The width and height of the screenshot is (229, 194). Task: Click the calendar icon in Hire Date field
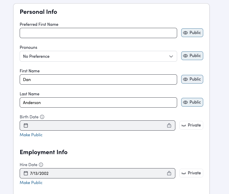click(26, 173)
